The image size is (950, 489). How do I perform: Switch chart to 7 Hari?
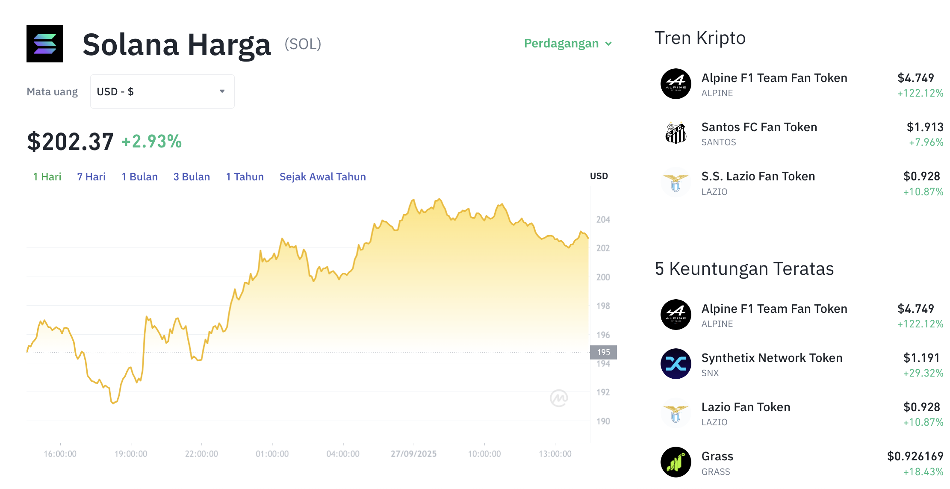91,177
